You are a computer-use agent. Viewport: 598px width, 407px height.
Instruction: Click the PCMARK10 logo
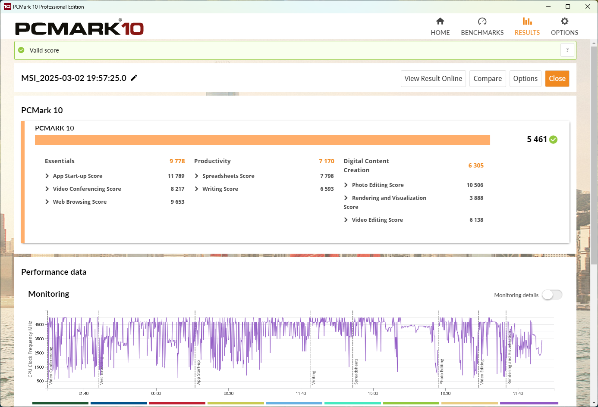tap(79, 28)
